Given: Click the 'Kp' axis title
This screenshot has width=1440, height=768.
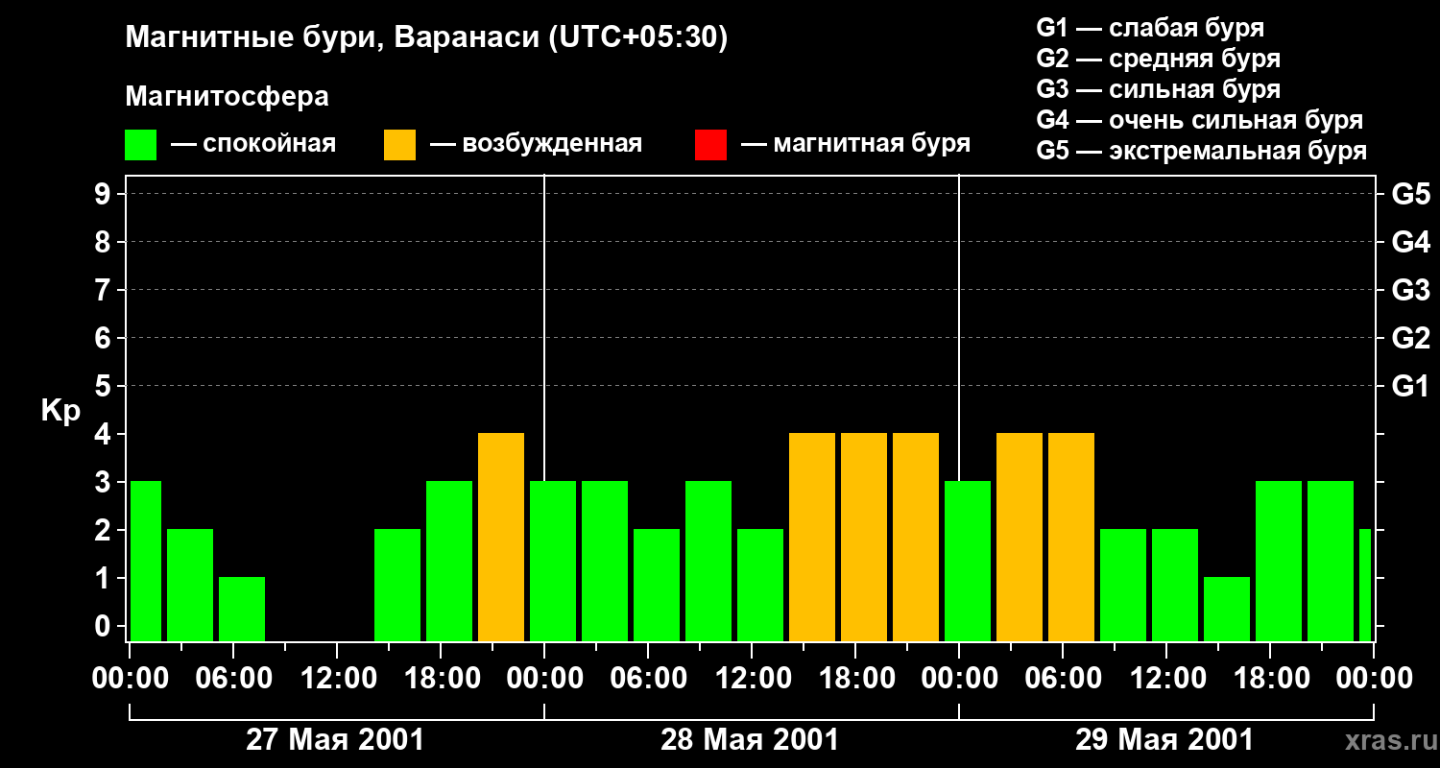Looking at the screenshot, I should [x=60, y=411].
